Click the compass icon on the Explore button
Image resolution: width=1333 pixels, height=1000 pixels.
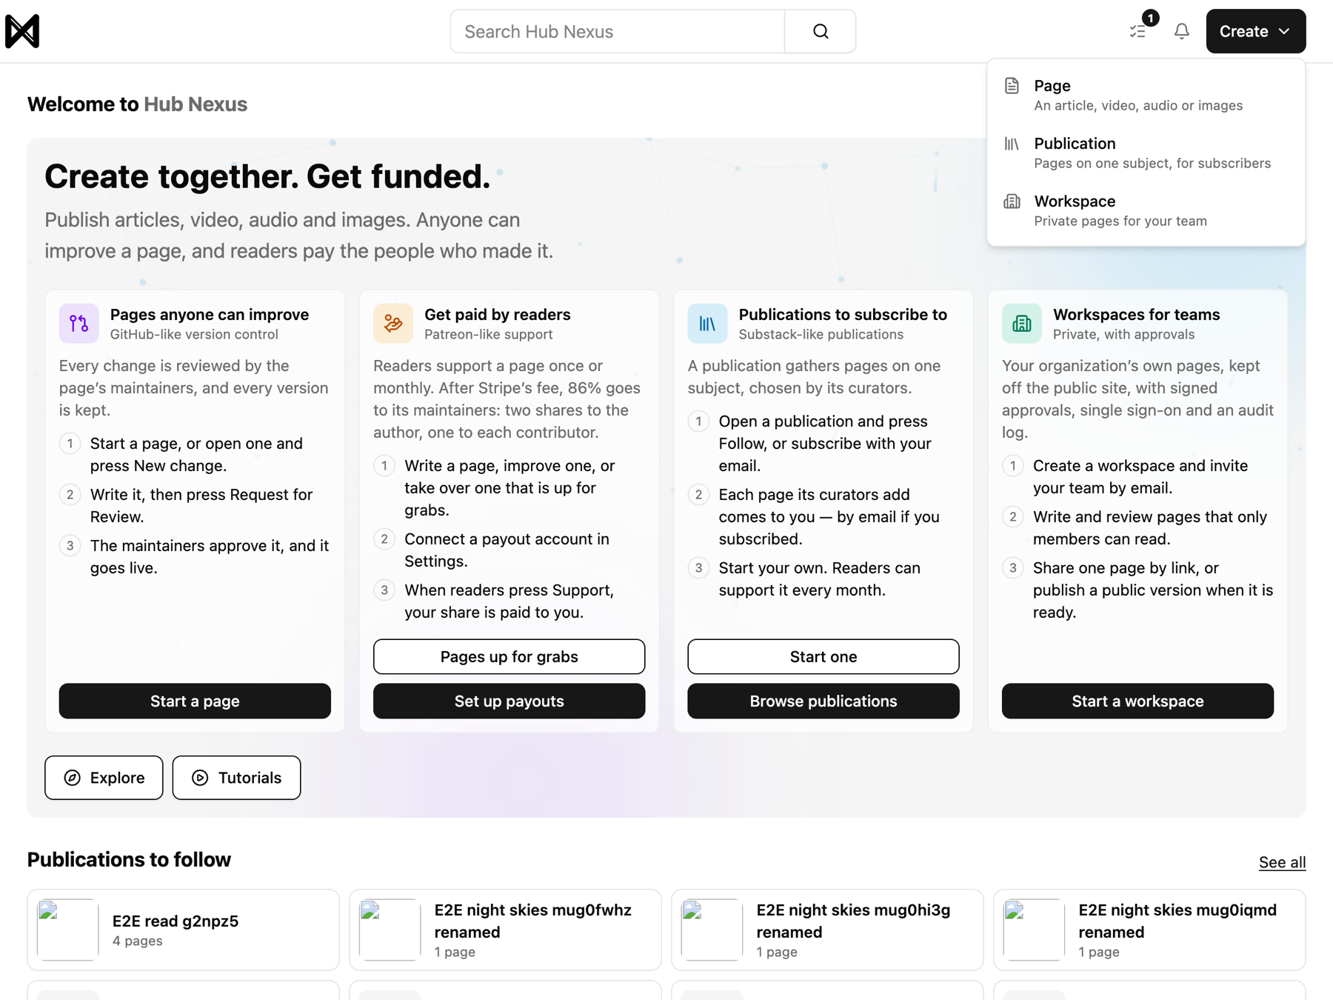(73, 778)
